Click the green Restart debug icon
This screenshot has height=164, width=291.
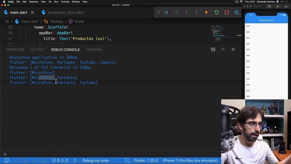click(x=216, y=12)
